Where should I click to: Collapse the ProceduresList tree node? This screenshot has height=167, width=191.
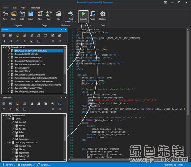(x=3, y=47)
